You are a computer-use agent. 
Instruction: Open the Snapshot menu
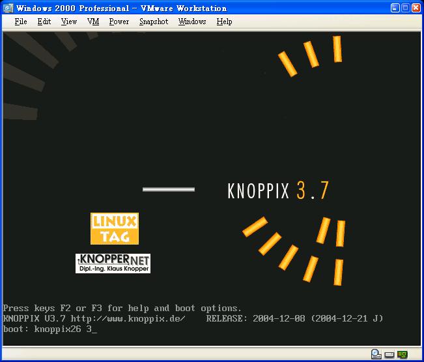pyautogui.click(x=154, y=22)
